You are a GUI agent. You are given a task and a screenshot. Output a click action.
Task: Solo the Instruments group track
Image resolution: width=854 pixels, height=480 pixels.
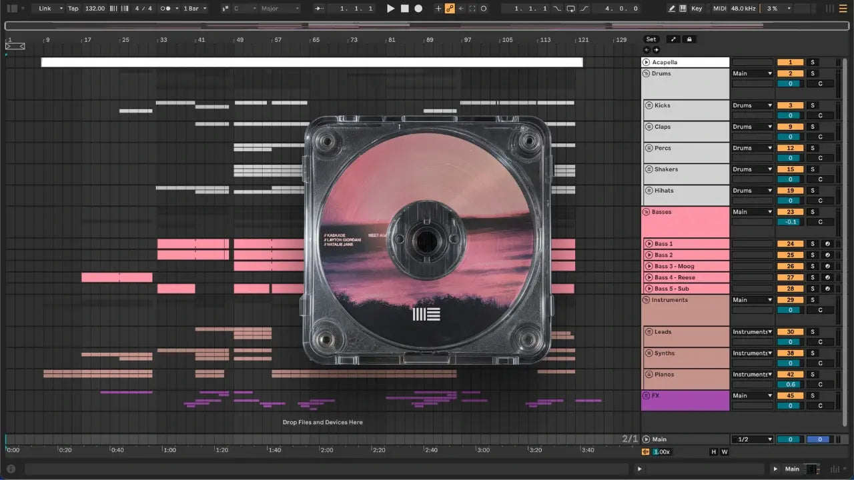coord(813,300)
